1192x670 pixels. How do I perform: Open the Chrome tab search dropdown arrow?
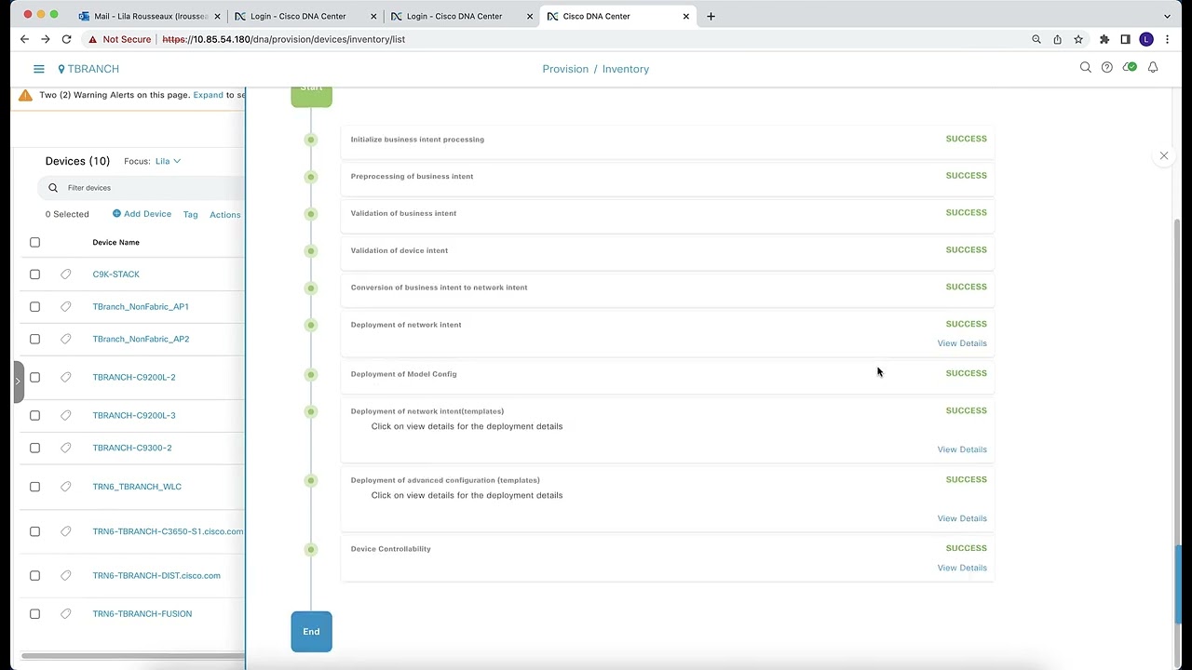(1167, 16)
